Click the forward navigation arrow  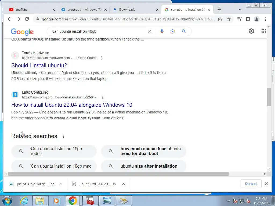pyautogui.click(x=18, y=19)
